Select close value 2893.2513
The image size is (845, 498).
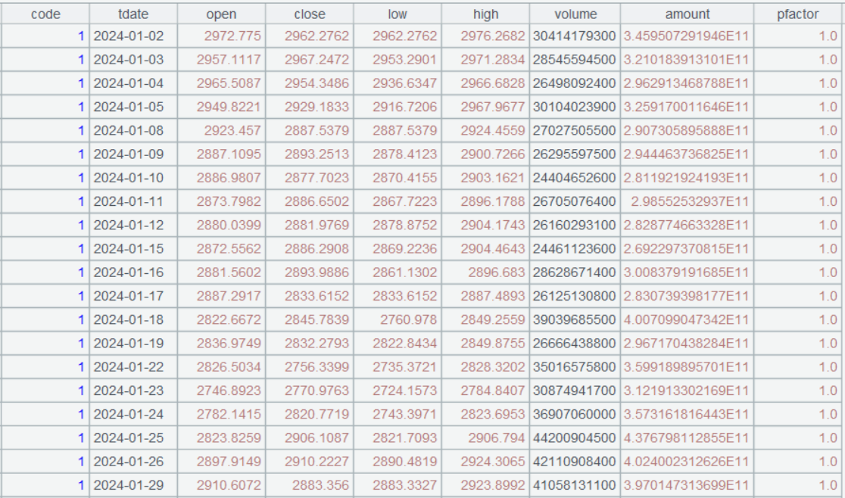[x=310, y=154]
